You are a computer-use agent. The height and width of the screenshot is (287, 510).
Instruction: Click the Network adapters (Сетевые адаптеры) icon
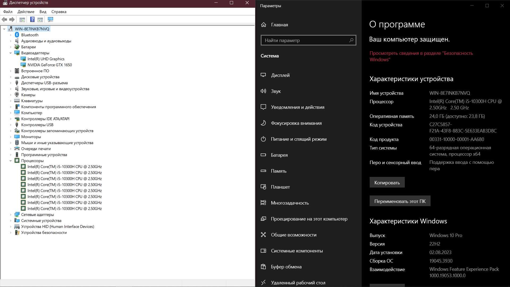pyautogui.click(x=17, y=214)
